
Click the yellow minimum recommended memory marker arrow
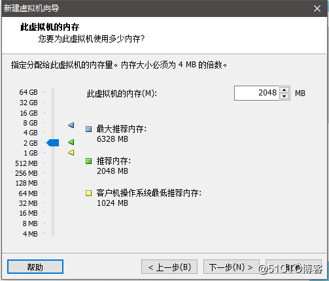point(71,152)
